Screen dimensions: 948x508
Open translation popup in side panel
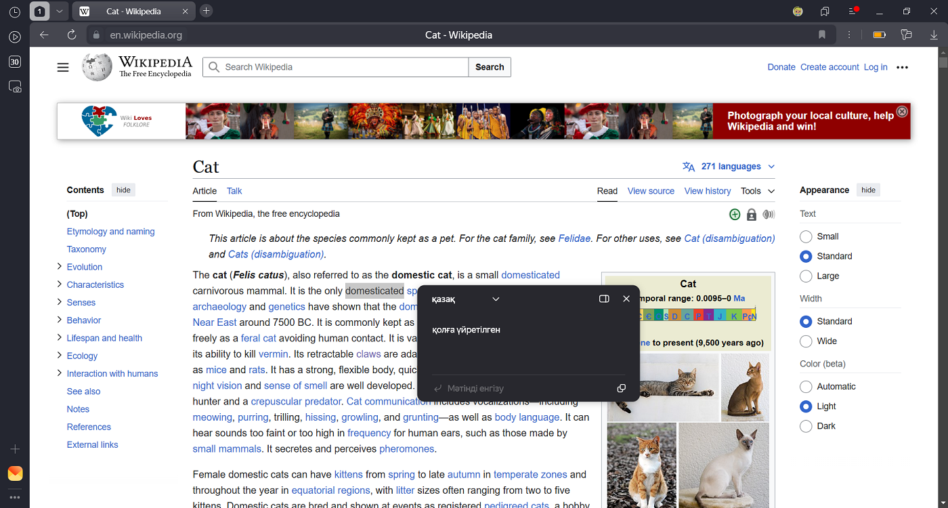coord(604,299)
